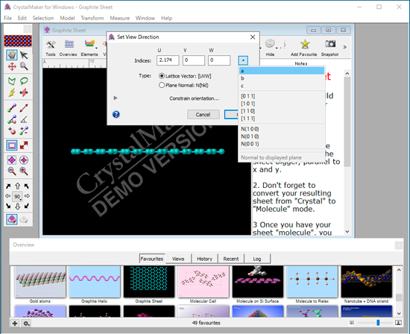Screen dimensions: 410x334
Task: Open the Transform menu
Action: tap(92, 18)
